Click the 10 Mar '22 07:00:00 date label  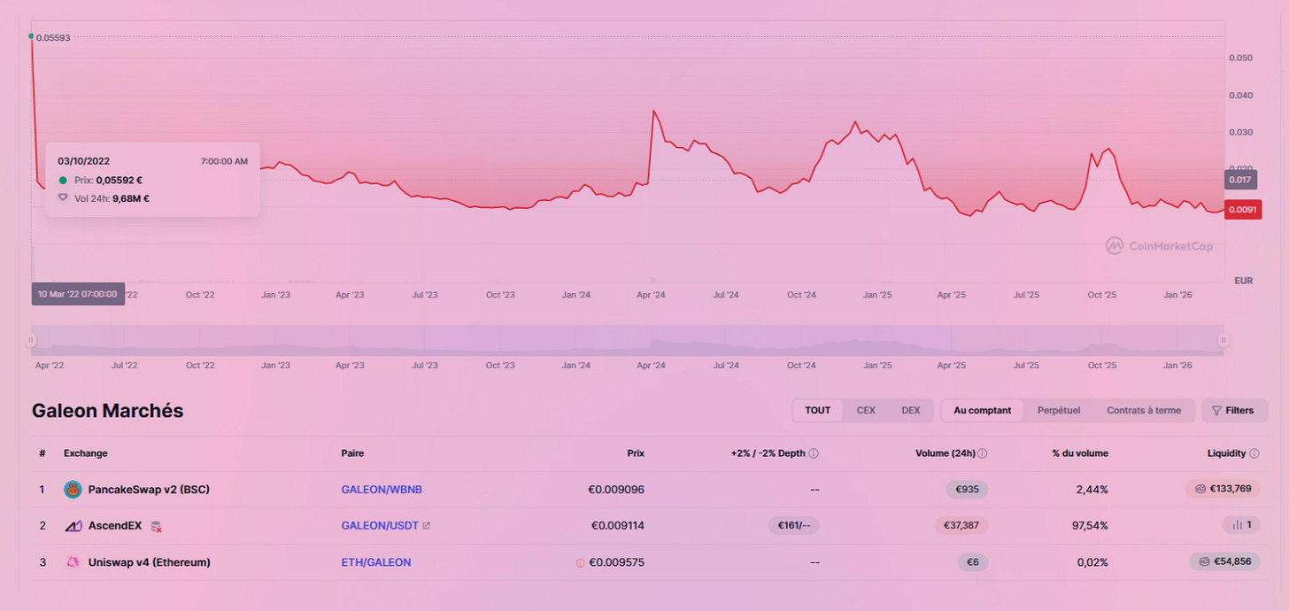pos(78,294)
